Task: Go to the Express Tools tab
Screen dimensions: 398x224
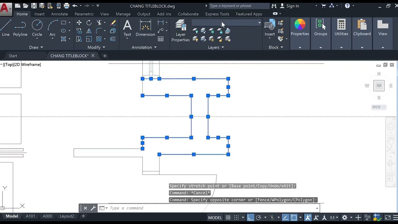Action: pos(217,14)
